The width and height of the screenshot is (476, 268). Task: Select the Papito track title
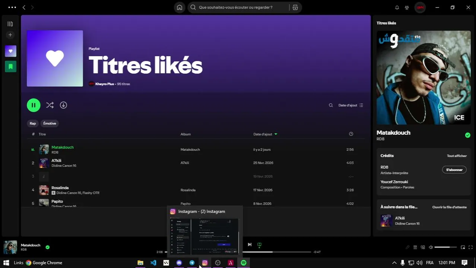coord(57,201)
